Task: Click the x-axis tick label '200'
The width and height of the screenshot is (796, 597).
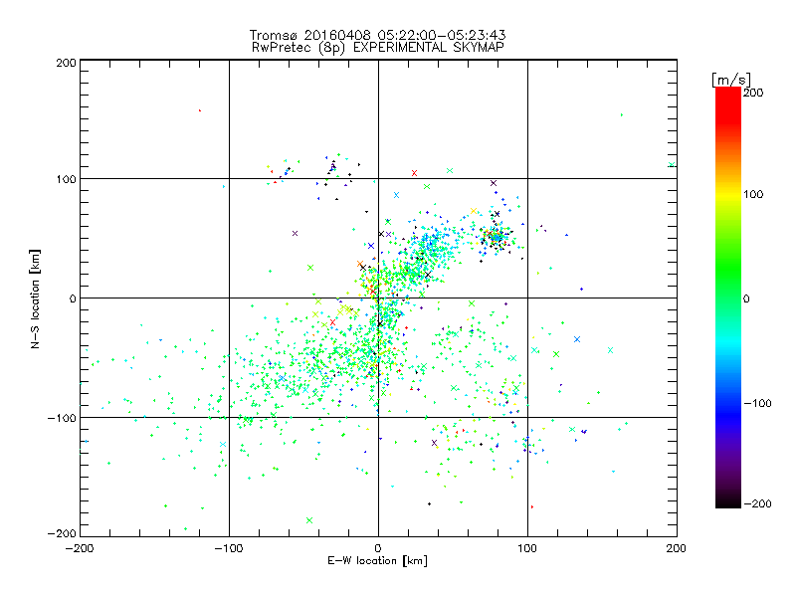Action: (x=677, y=548)
